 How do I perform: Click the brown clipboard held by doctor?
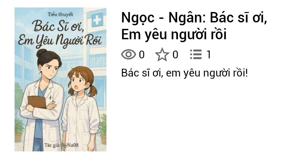pos(37,102)
